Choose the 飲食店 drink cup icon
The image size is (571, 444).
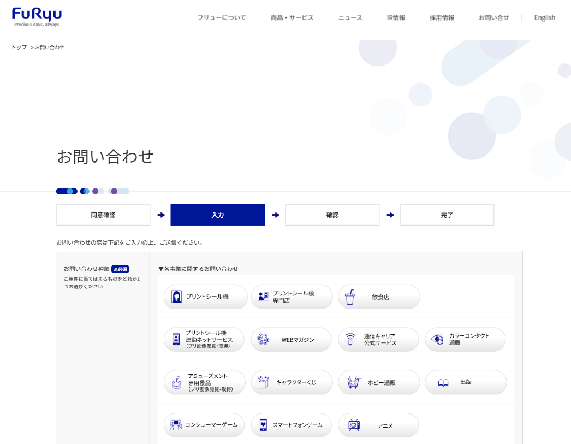(349, 297)
